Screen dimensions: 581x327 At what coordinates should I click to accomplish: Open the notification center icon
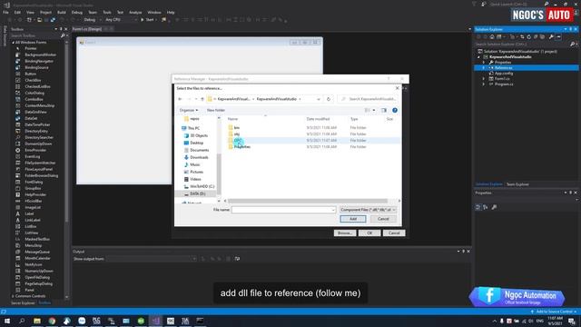572,321
